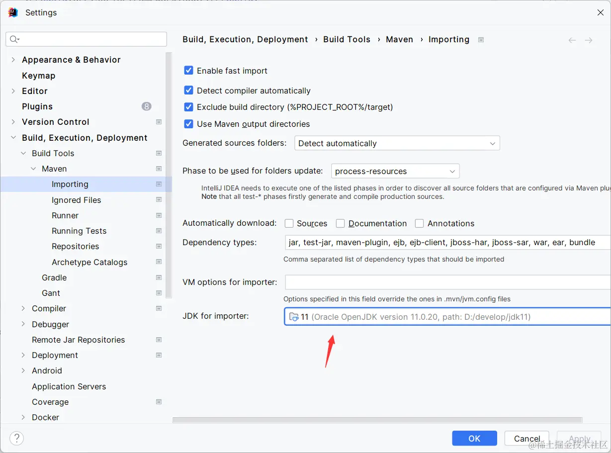Close the Settings dialog window
Image resolution: width=611 pixels, height=453 pixels.
600,12
